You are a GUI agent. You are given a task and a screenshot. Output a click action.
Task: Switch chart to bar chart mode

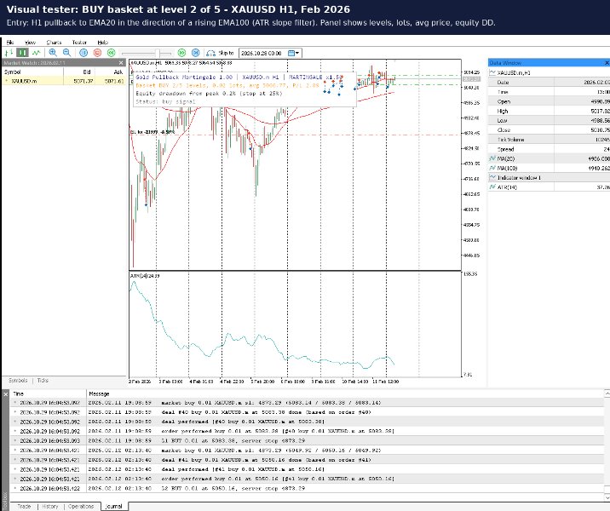pyautogui.click(x=9, y=53)
